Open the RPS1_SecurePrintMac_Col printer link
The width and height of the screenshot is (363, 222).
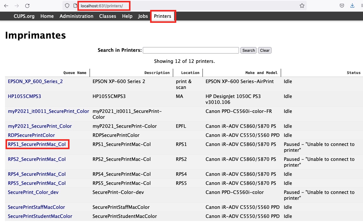tap(37, 144)
